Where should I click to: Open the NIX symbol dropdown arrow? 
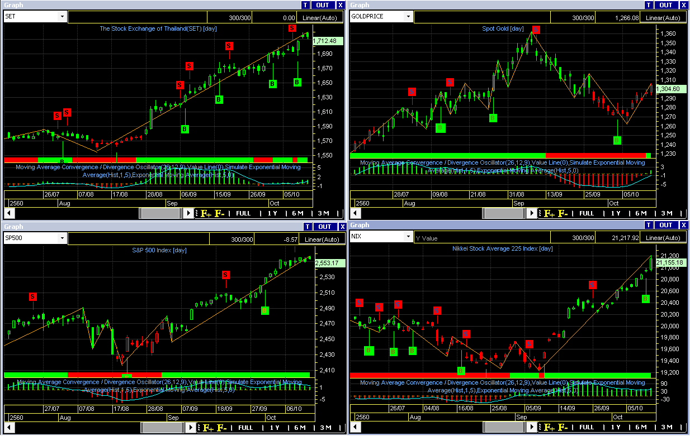(408, 237)
